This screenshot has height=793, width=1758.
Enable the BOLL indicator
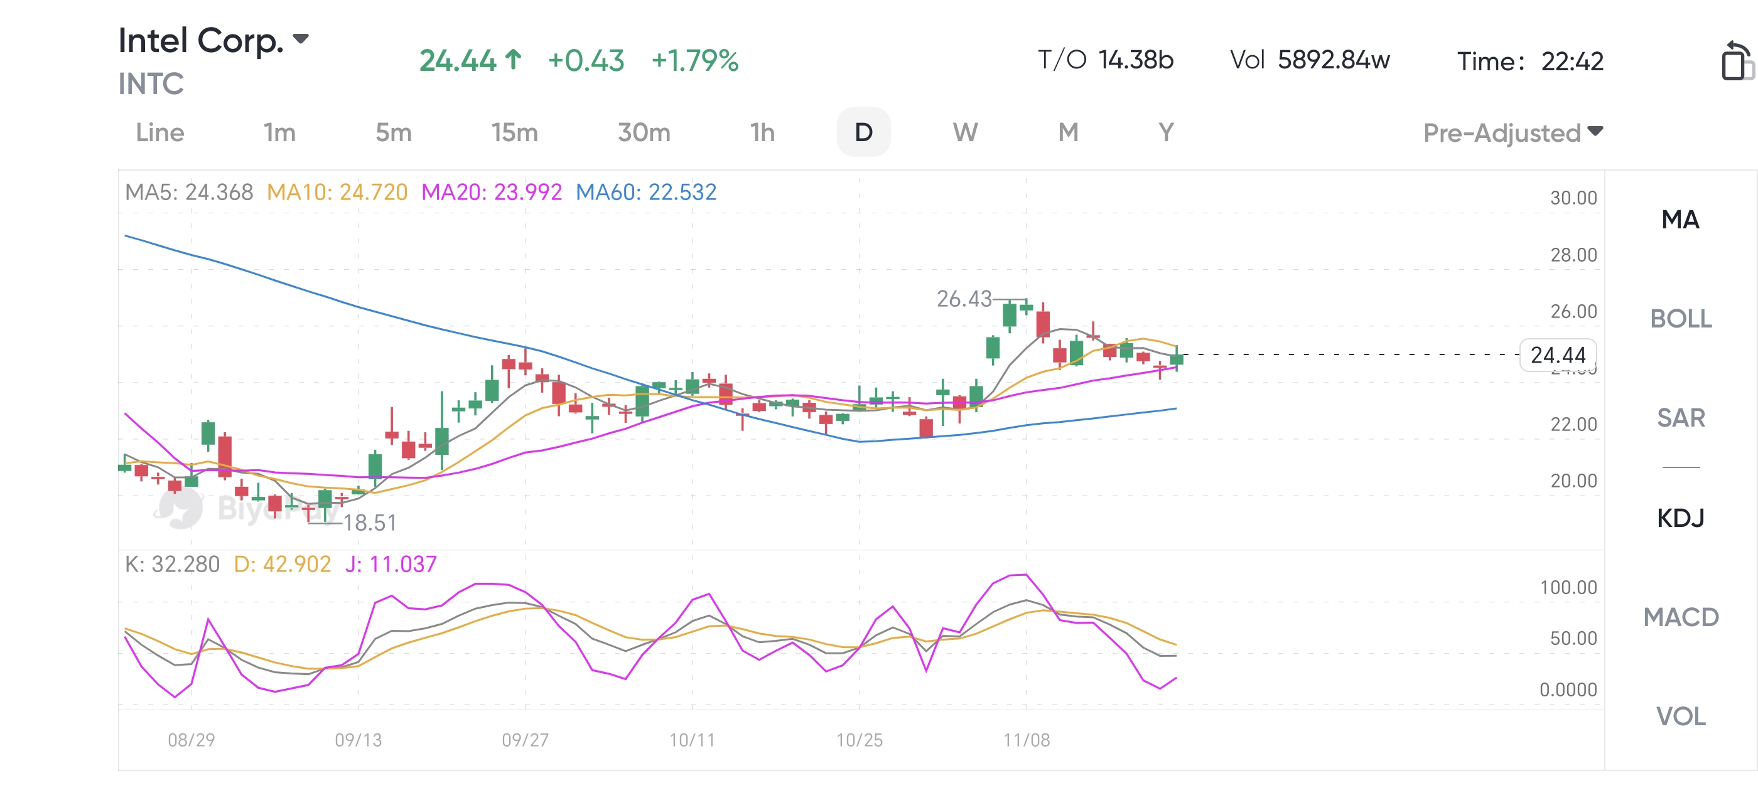tap(1680, 319)
